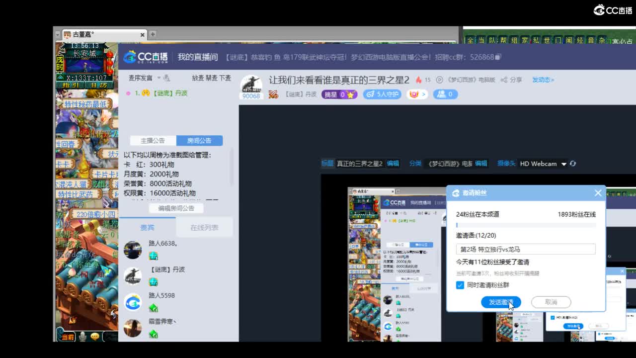This screenshot has height=358, width=636.
Task: Click 编辑 next to the 《梦幻西游》 category
Action: [x=481, y=163]
